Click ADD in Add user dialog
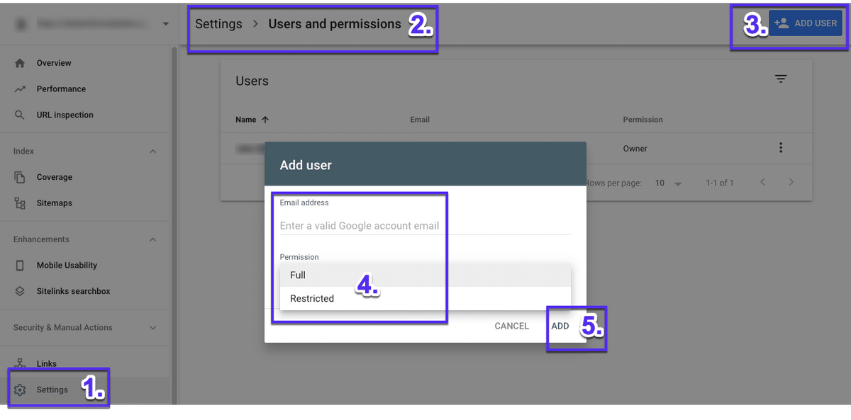This screenshot has width=851, height=420. tap(560, 326)
